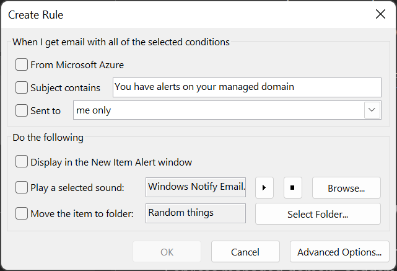Open Advanced Options

pyautogui.click(x=339, y=252)
